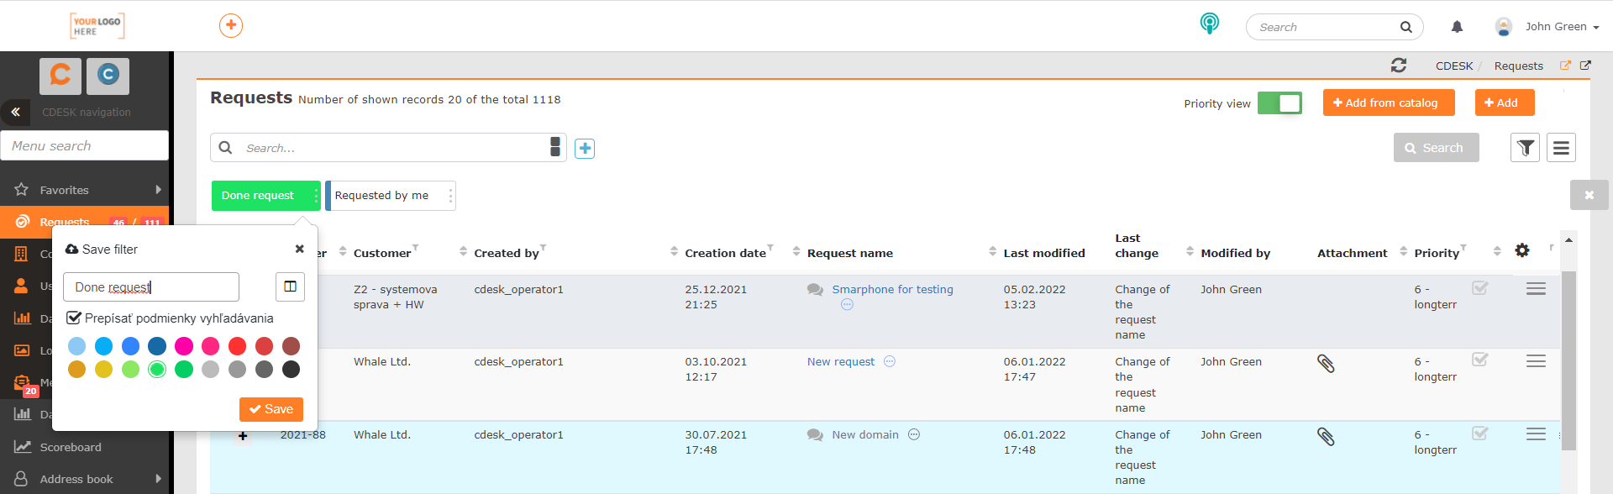The height and width of the screenshot is (494, 1613).
Task: Select the blue C module icon
Action: (108, 76)
